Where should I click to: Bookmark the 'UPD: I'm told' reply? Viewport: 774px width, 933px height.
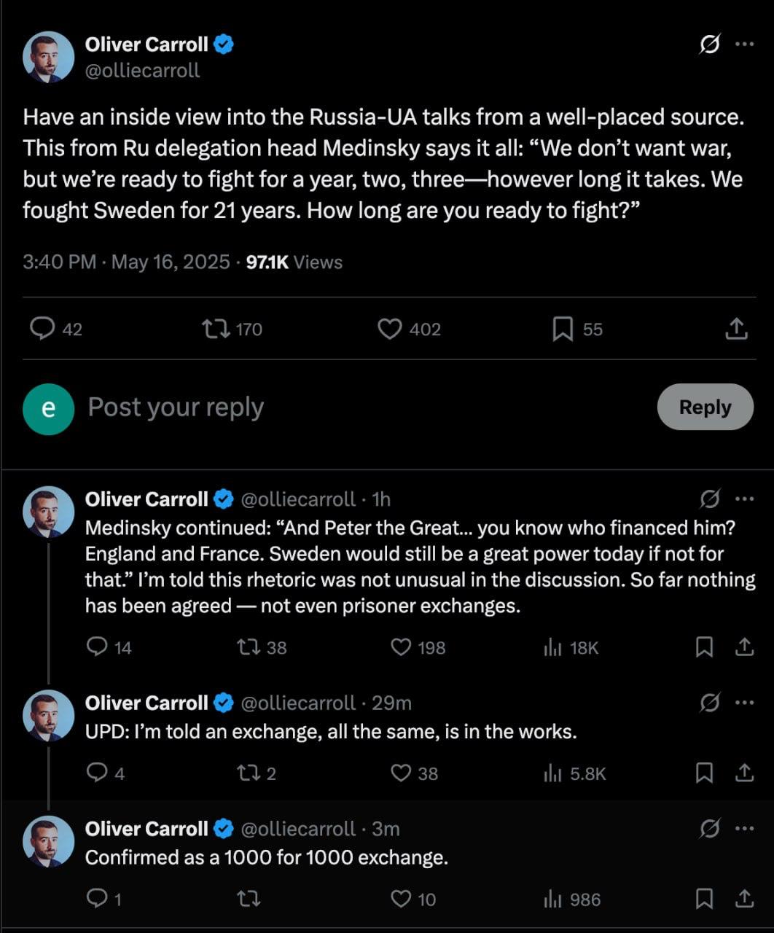704,773
